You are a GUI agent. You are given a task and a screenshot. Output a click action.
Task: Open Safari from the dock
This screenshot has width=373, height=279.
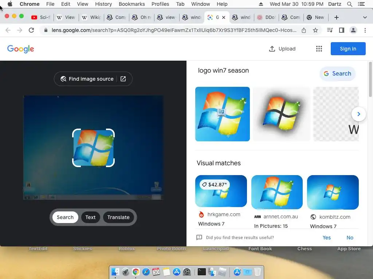click(146, 272)
